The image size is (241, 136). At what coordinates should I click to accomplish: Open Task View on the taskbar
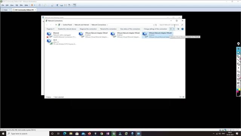[x=58, y=134]
